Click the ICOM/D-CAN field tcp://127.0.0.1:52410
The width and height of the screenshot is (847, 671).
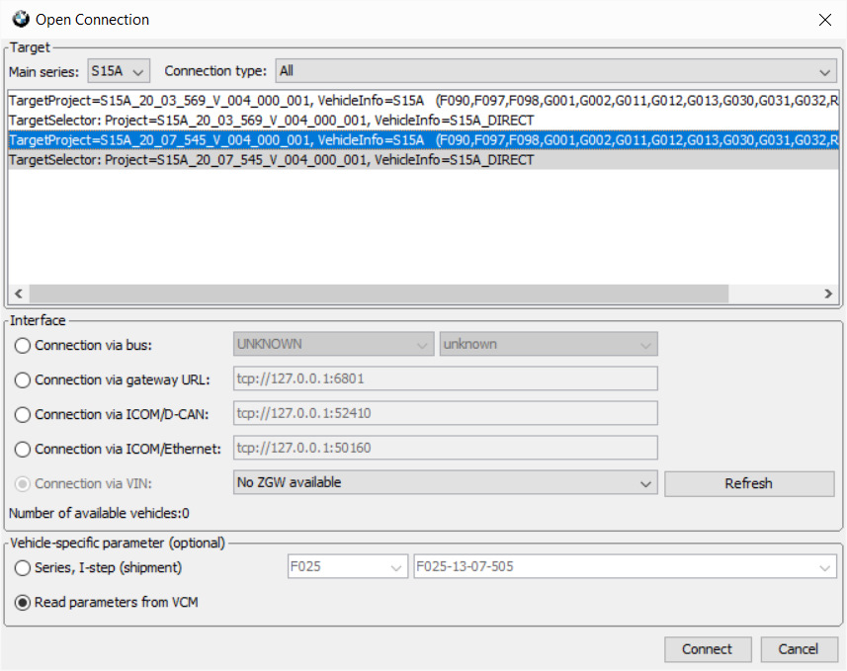coord(445,413)
